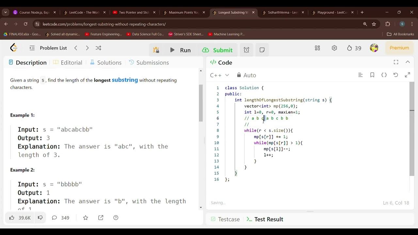Viewport: 418px width, 235px height.
Task: Run the code
Action: [x=180, y=50]
